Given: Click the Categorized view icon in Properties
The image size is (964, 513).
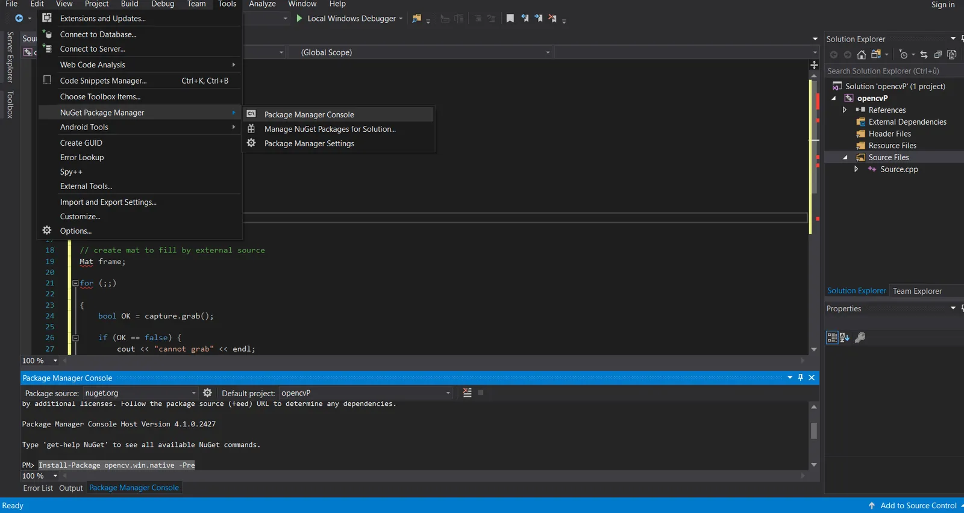Looking at the screenshot, I should pos(832,338).
